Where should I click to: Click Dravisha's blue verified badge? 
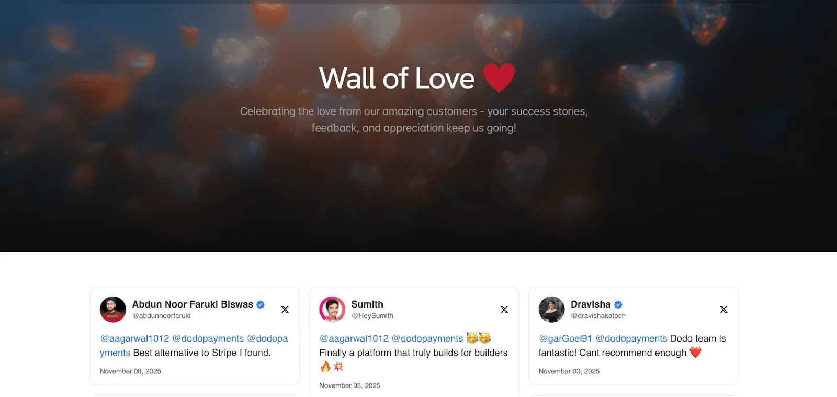point(618,304)
